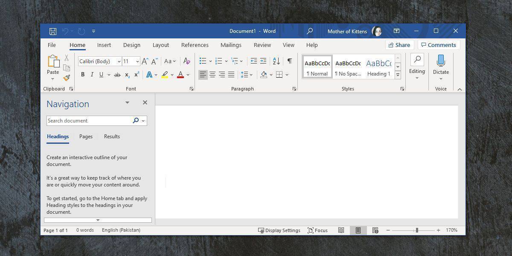Expand the Styles gallery more arrow
Screen dimensions: 512x256
tap(398, 75)
